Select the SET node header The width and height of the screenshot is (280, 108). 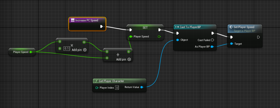(x=145, y=28)
